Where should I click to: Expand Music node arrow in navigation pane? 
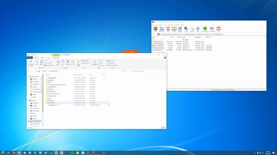coord(29,114)
